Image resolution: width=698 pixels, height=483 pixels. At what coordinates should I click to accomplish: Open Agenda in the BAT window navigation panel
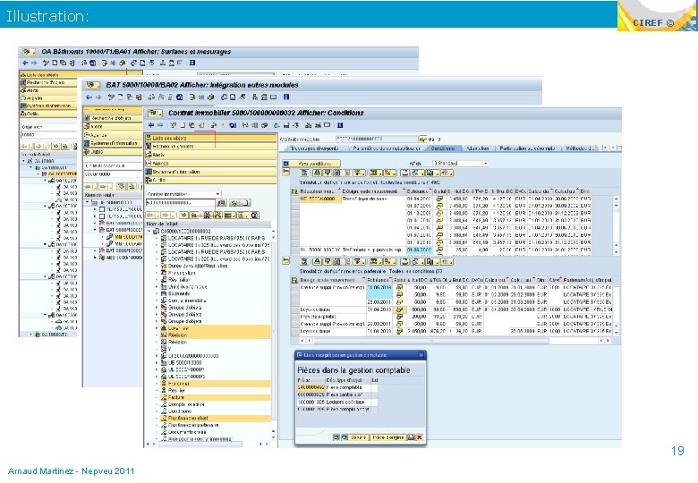click(112, 135)
